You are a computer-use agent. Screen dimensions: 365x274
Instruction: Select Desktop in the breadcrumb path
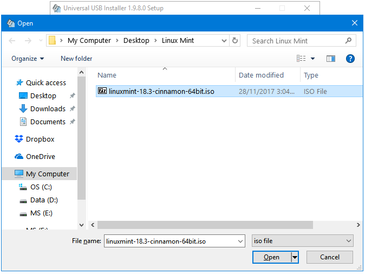pyautogui.click(x=136, y=40)
